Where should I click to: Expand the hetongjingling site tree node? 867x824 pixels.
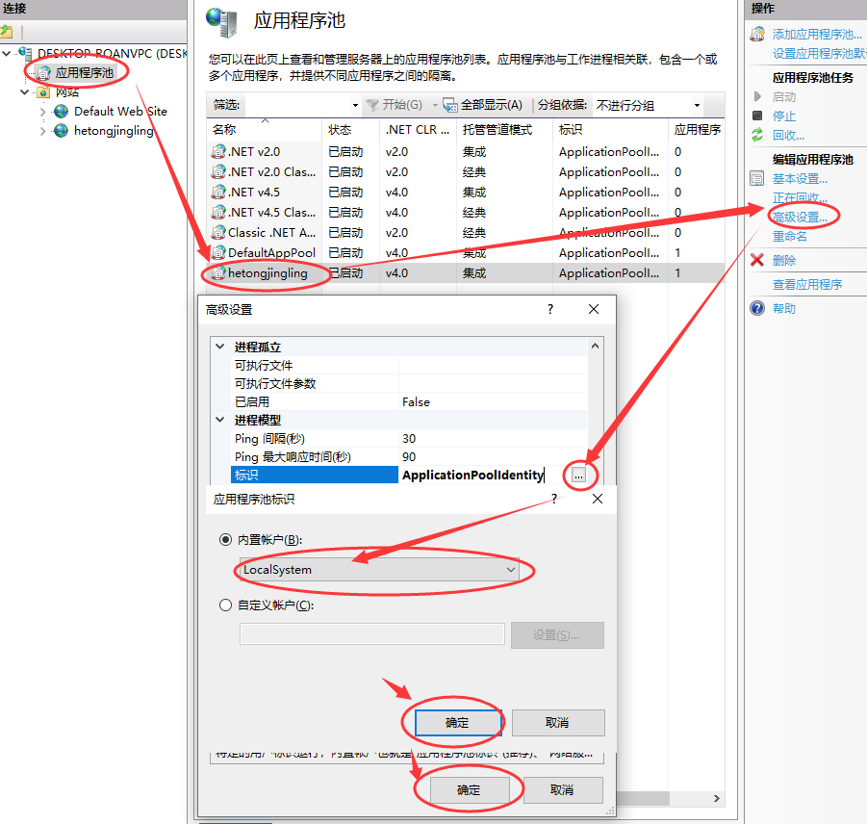(42, 131)
